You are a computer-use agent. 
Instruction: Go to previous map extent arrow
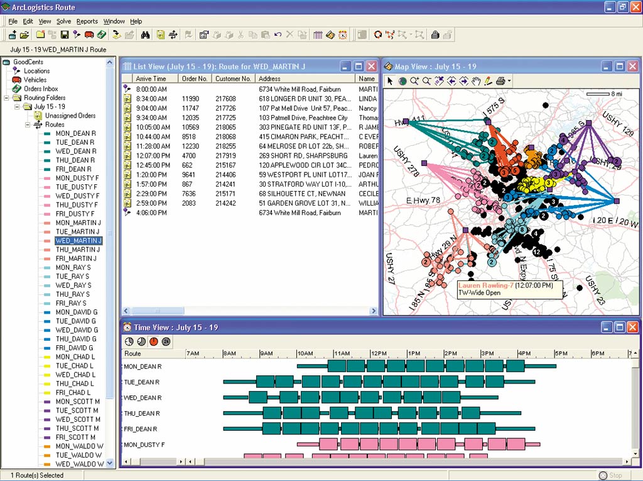coord(451,81)
